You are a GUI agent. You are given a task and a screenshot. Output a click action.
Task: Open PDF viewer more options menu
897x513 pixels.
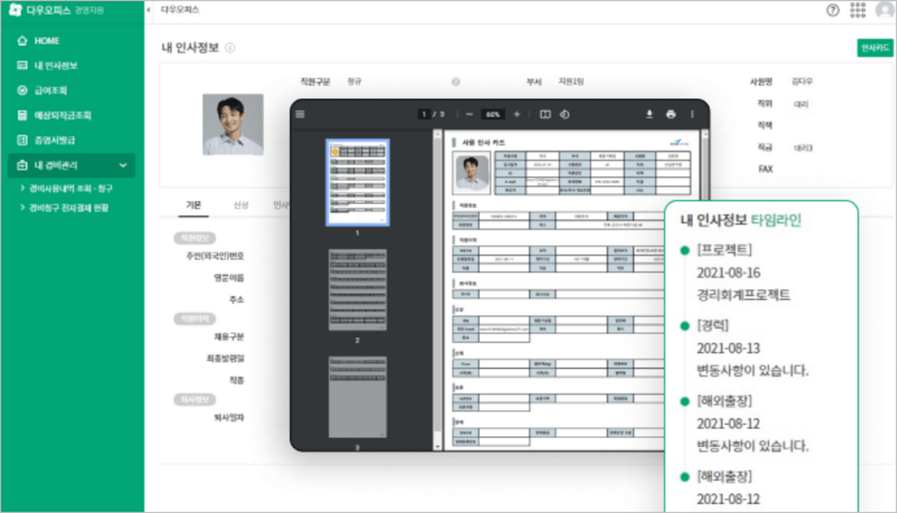point(692,114)
